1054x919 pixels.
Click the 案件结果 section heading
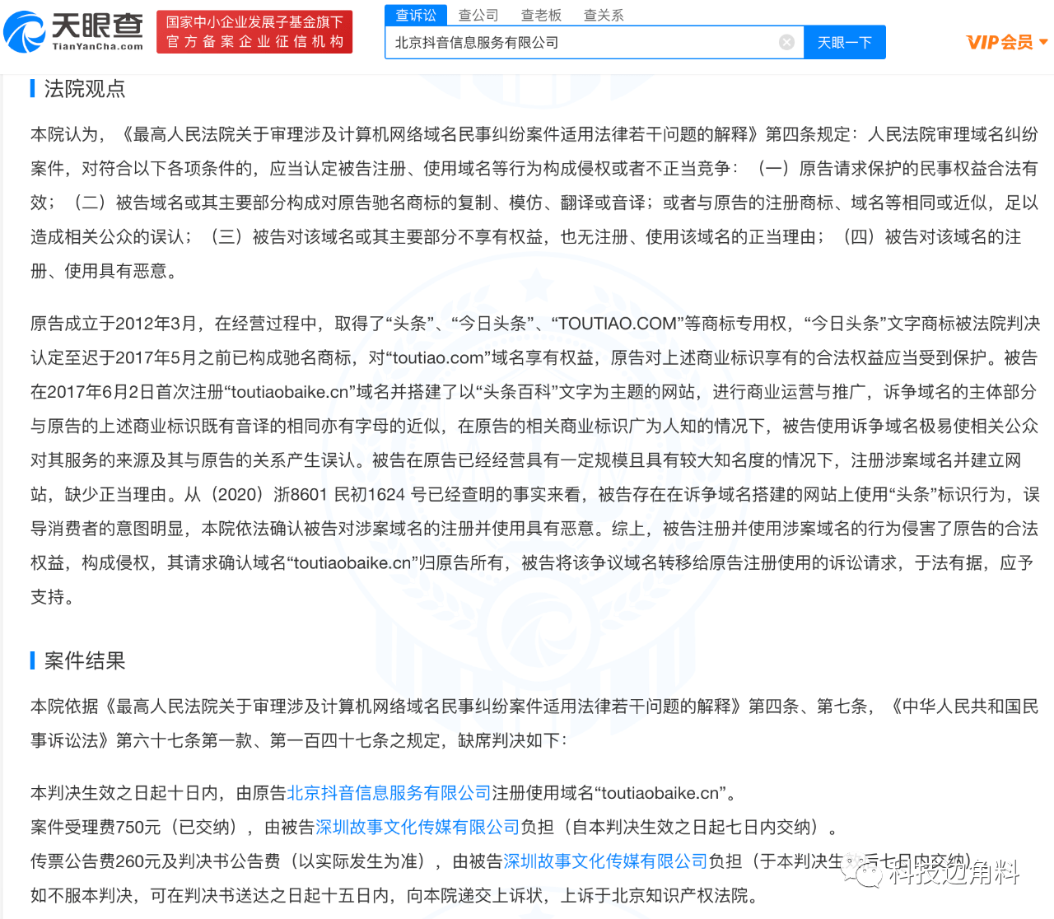click(x=85, y=660)
